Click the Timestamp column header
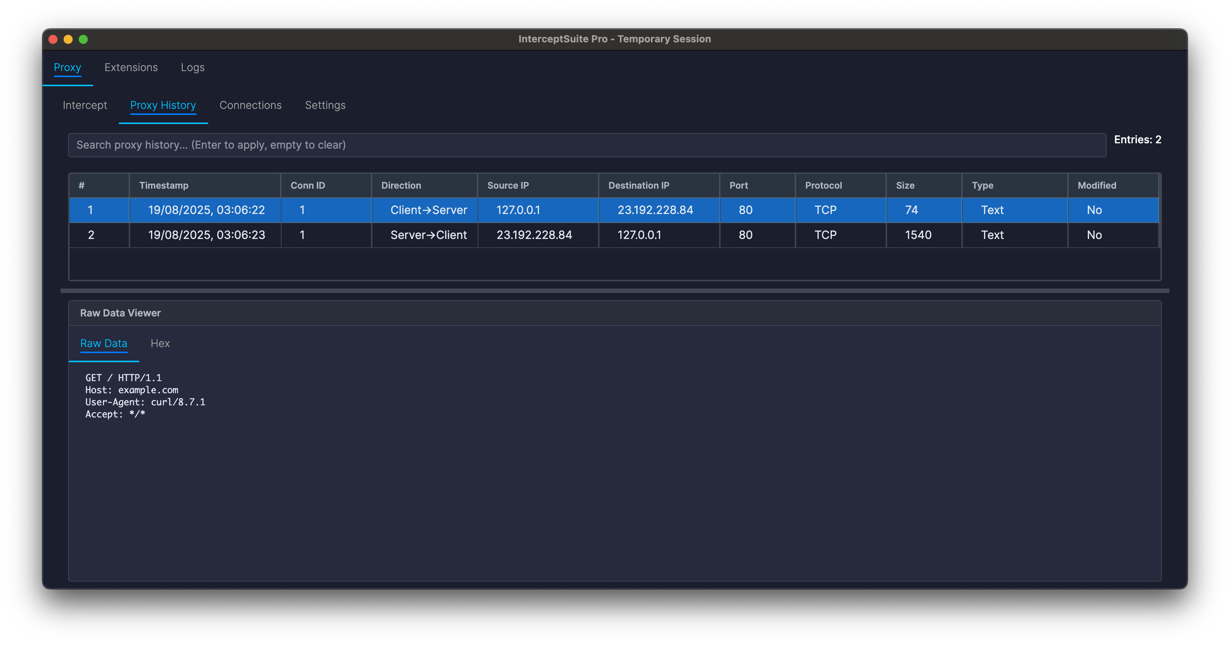 pos(164,185)
